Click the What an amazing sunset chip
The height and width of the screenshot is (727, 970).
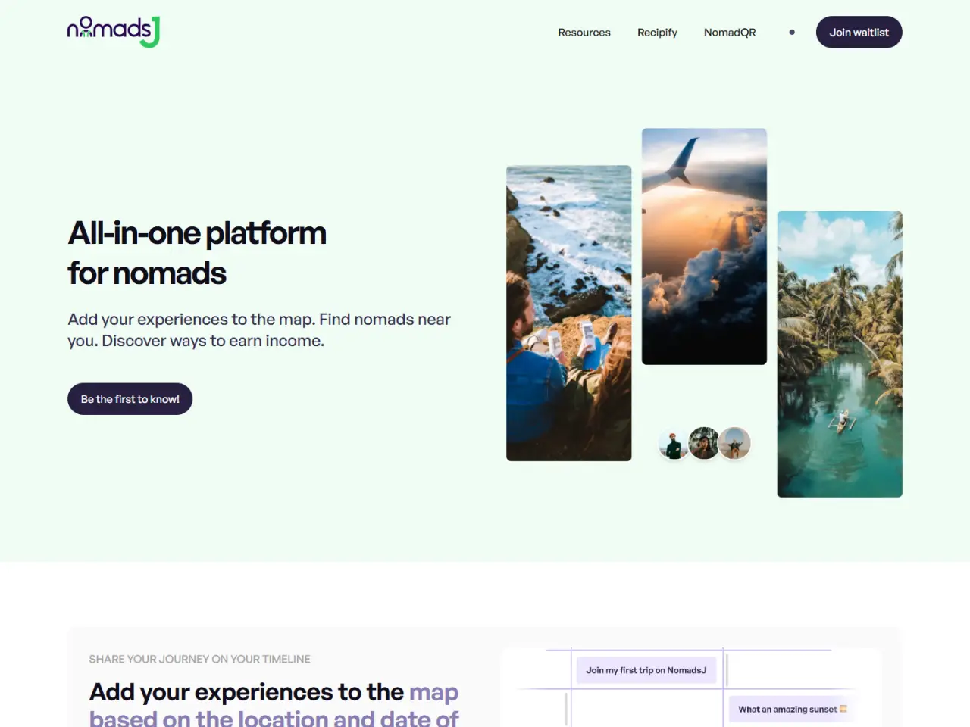click(x=792, y=710)
